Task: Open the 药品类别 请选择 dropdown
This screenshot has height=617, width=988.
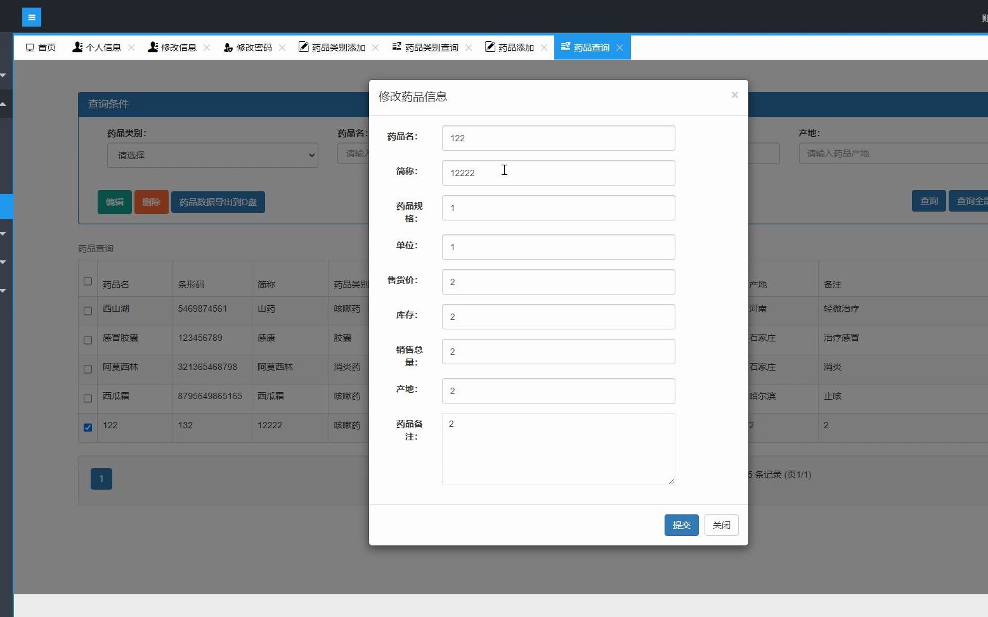Action: point(212,155)
